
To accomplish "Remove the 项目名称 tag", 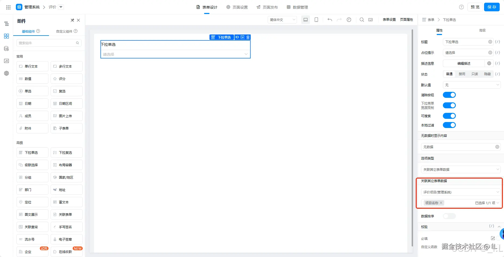I will pyautogui.click(x=441, y=203).
